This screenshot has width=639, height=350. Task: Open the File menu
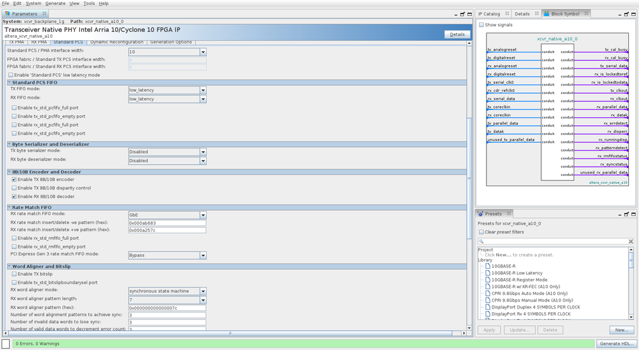[6, 3]
